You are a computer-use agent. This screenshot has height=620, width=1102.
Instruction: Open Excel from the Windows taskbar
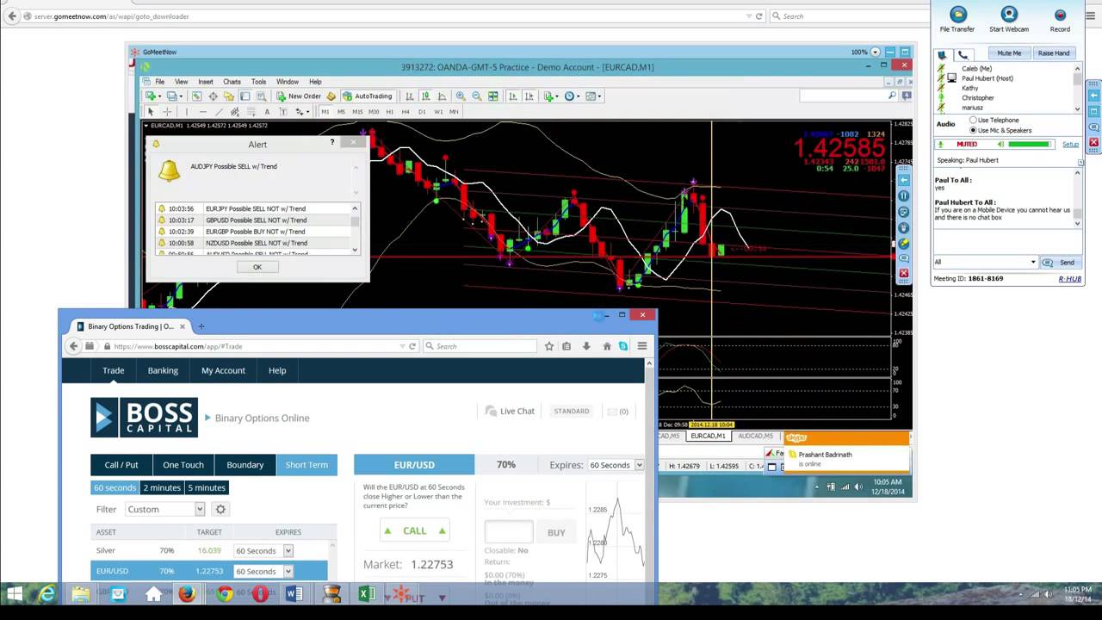(367, 594)
